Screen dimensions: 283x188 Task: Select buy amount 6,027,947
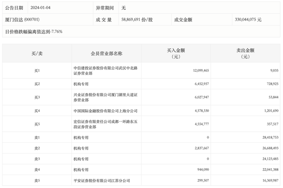coord(202,97)
